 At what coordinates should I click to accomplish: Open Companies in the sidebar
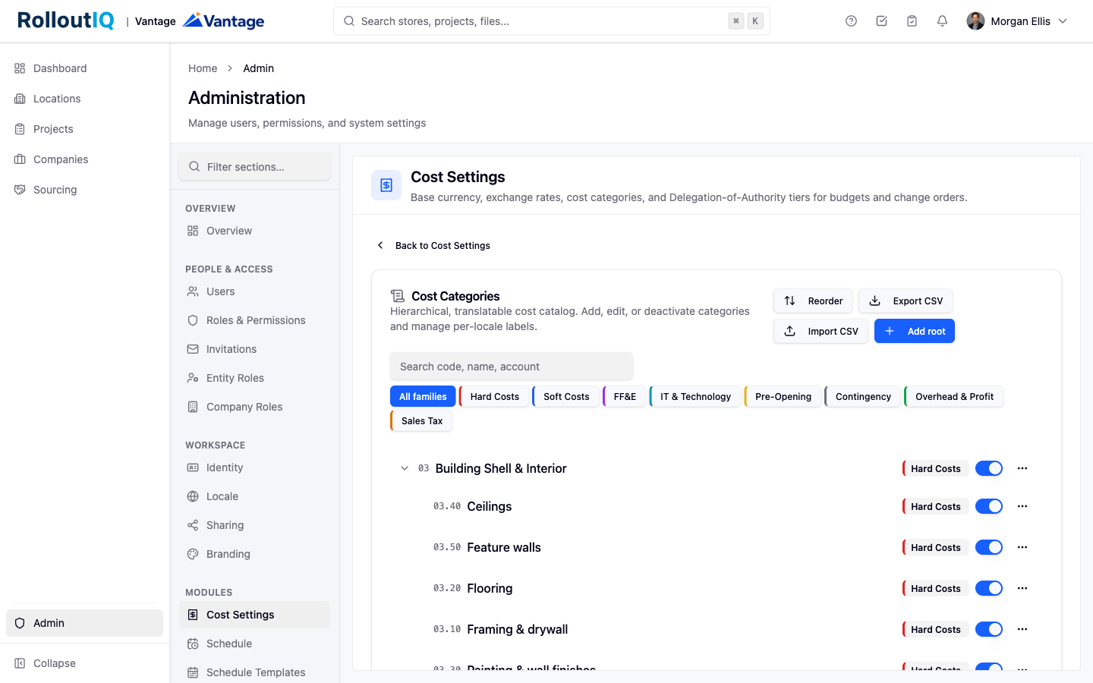[85, 159]
